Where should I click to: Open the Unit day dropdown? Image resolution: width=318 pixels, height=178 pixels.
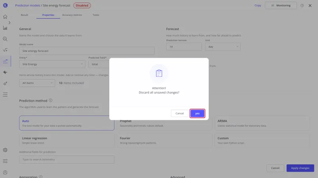click(x=223, y=47)
